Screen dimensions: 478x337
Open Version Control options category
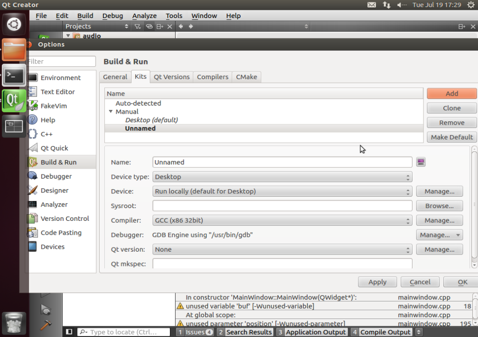(x=61, y=219)
